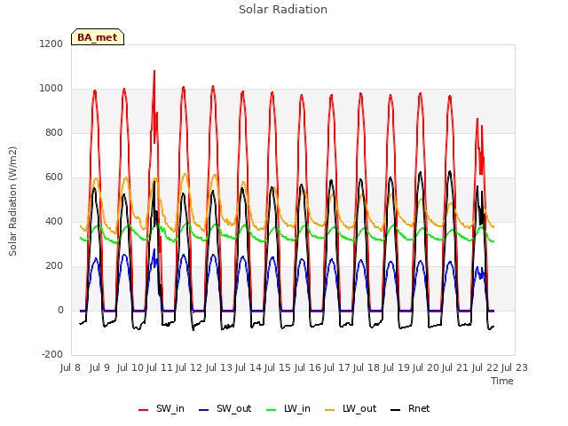Click the LW_in legend entry

288,409
